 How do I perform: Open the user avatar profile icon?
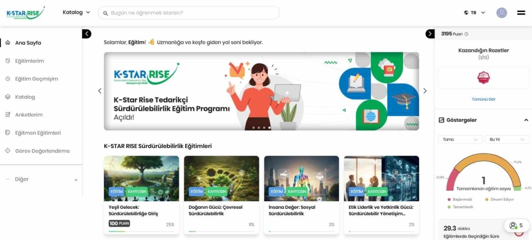pyautogui.click(x=501, y=13)
